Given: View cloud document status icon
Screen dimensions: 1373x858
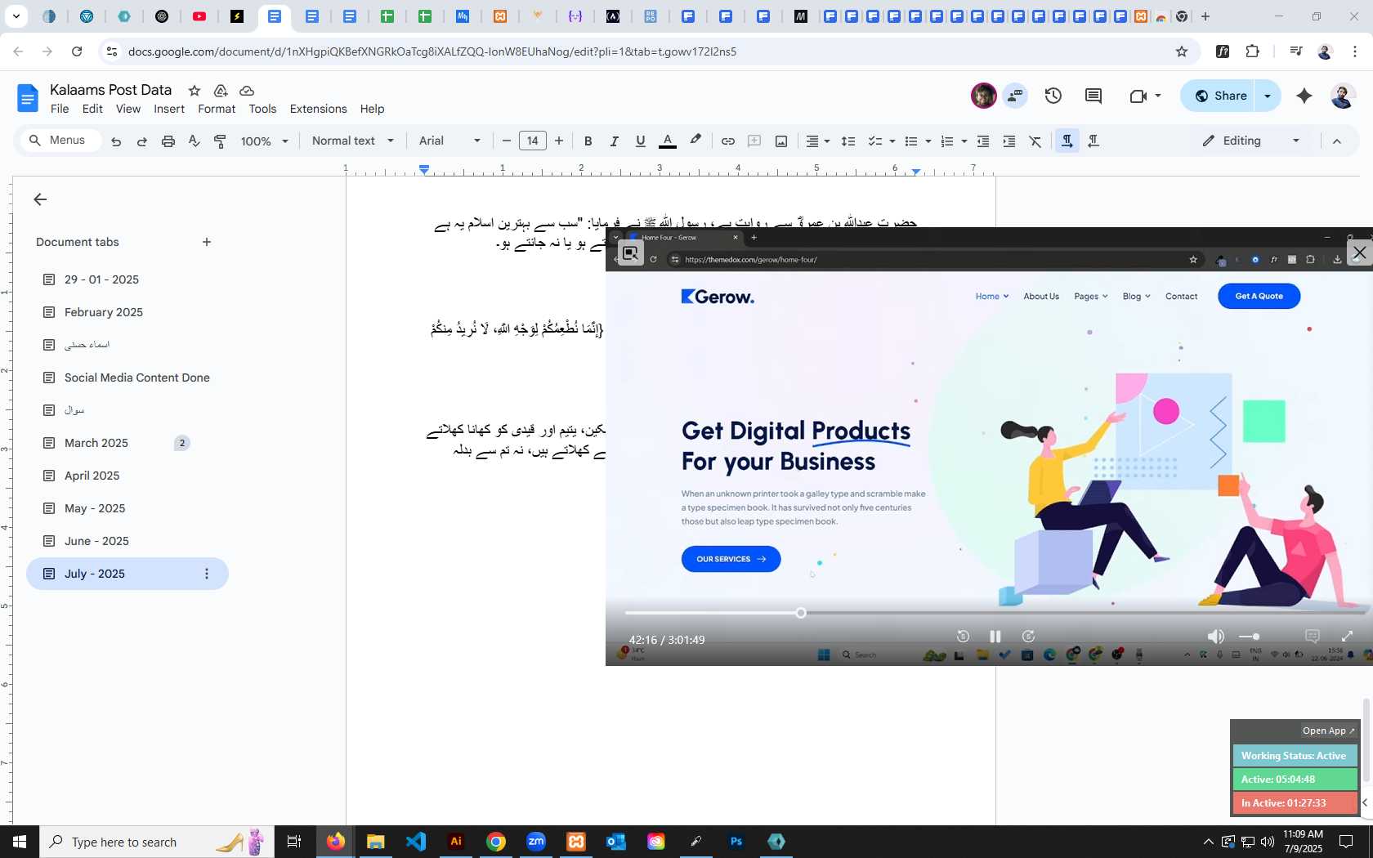Looking at the screenshot, I should [247, 91].
